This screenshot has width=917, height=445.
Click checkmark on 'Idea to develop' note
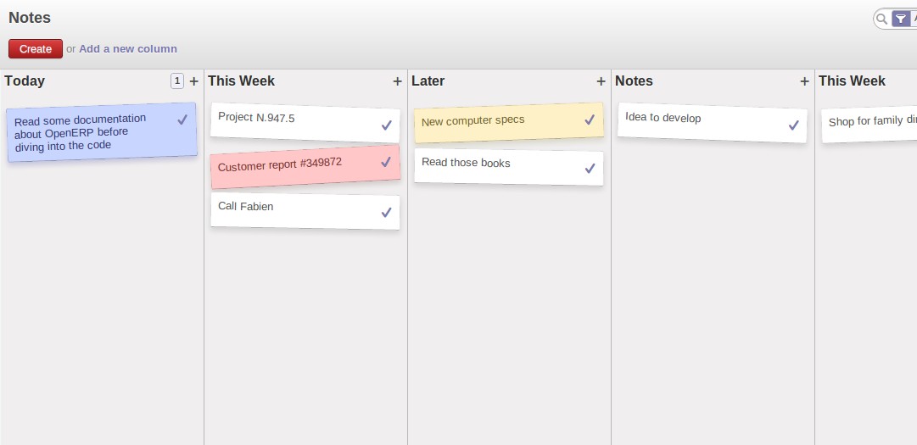[793, 125]
